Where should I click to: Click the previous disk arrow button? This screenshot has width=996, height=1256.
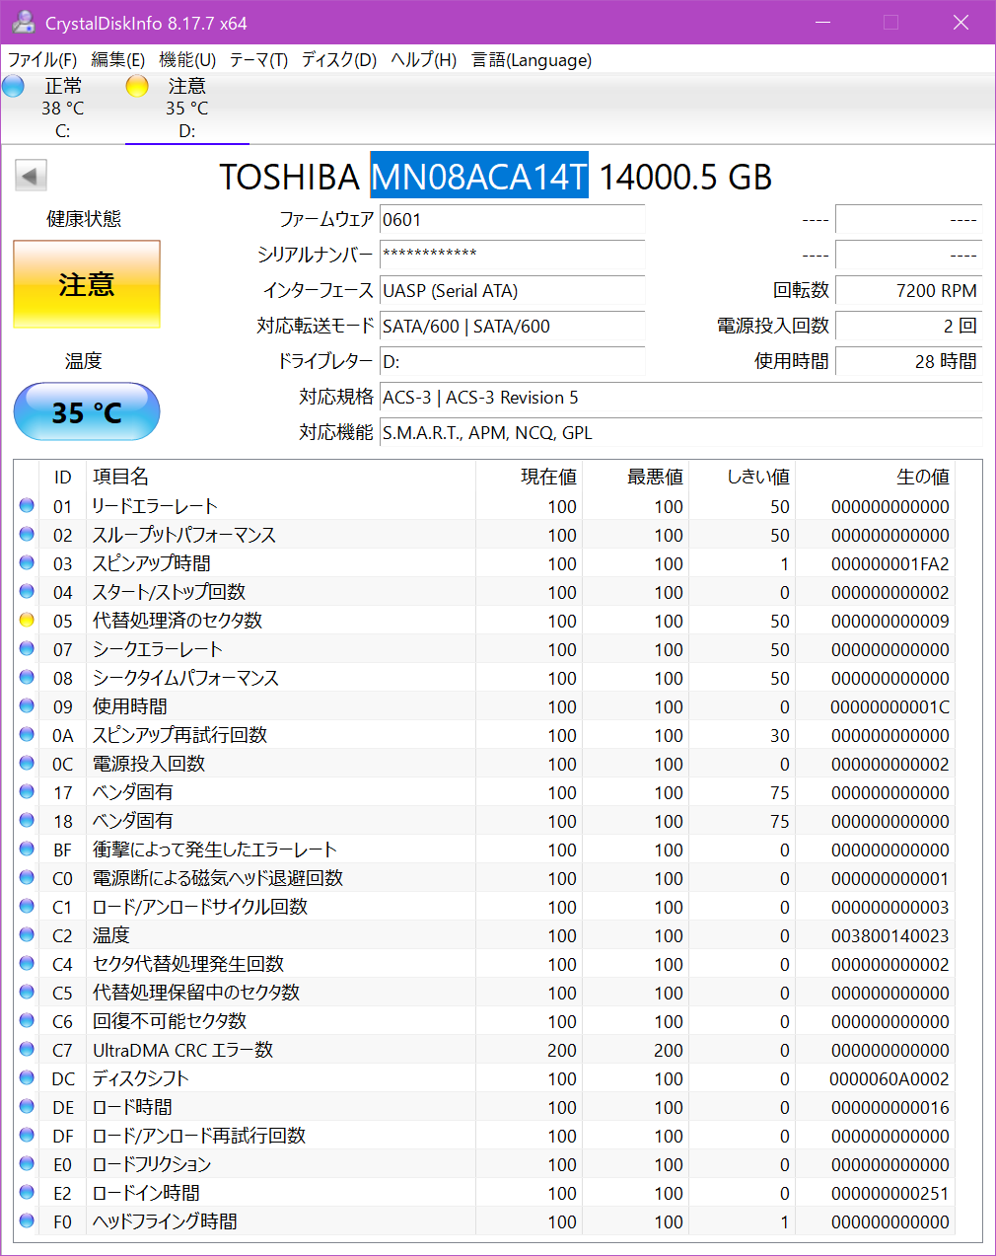click(x=31, y=177)
